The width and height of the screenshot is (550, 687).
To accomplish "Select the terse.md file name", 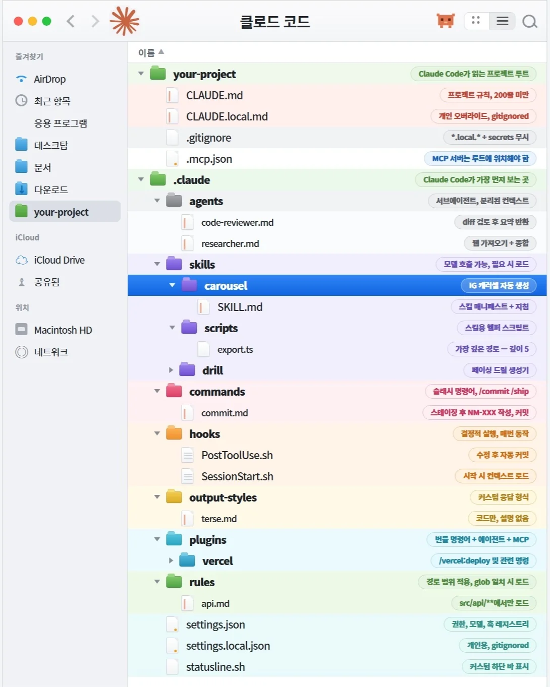I will point(219,519).
